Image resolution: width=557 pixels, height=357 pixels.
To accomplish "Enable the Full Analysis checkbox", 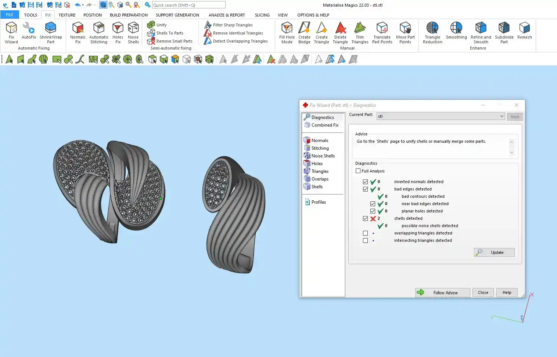I will (x=358, y=171).
